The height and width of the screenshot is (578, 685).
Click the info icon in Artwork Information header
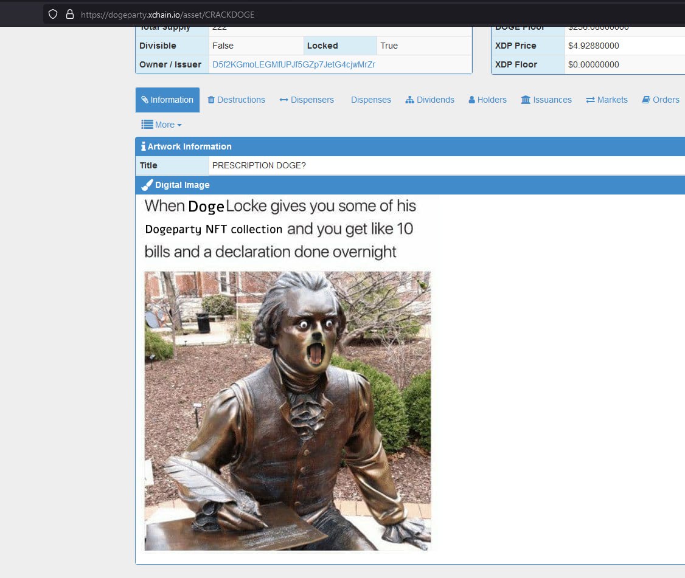coord(144,146)
